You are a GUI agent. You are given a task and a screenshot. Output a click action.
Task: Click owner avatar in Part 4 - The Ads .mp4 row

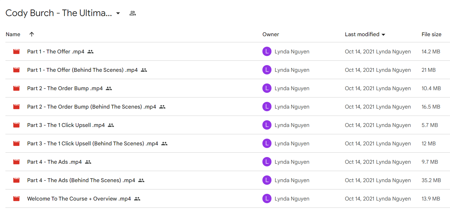(267, 162)
